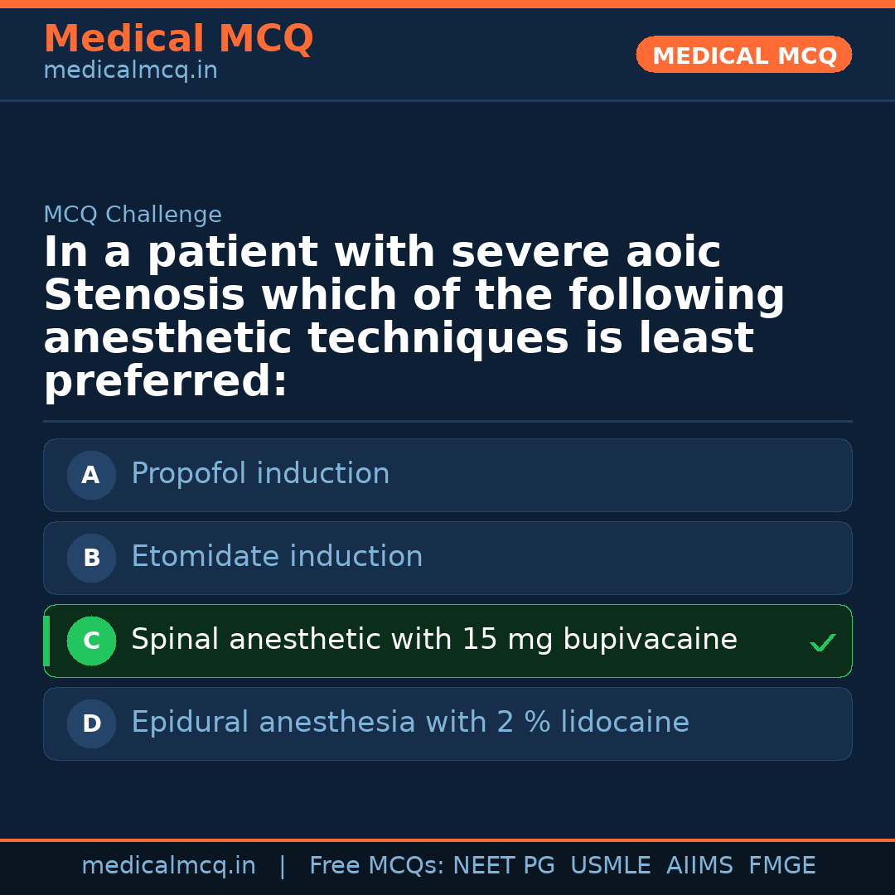Open the medicalmcq.in link in the footer

(x=168, y=866)
